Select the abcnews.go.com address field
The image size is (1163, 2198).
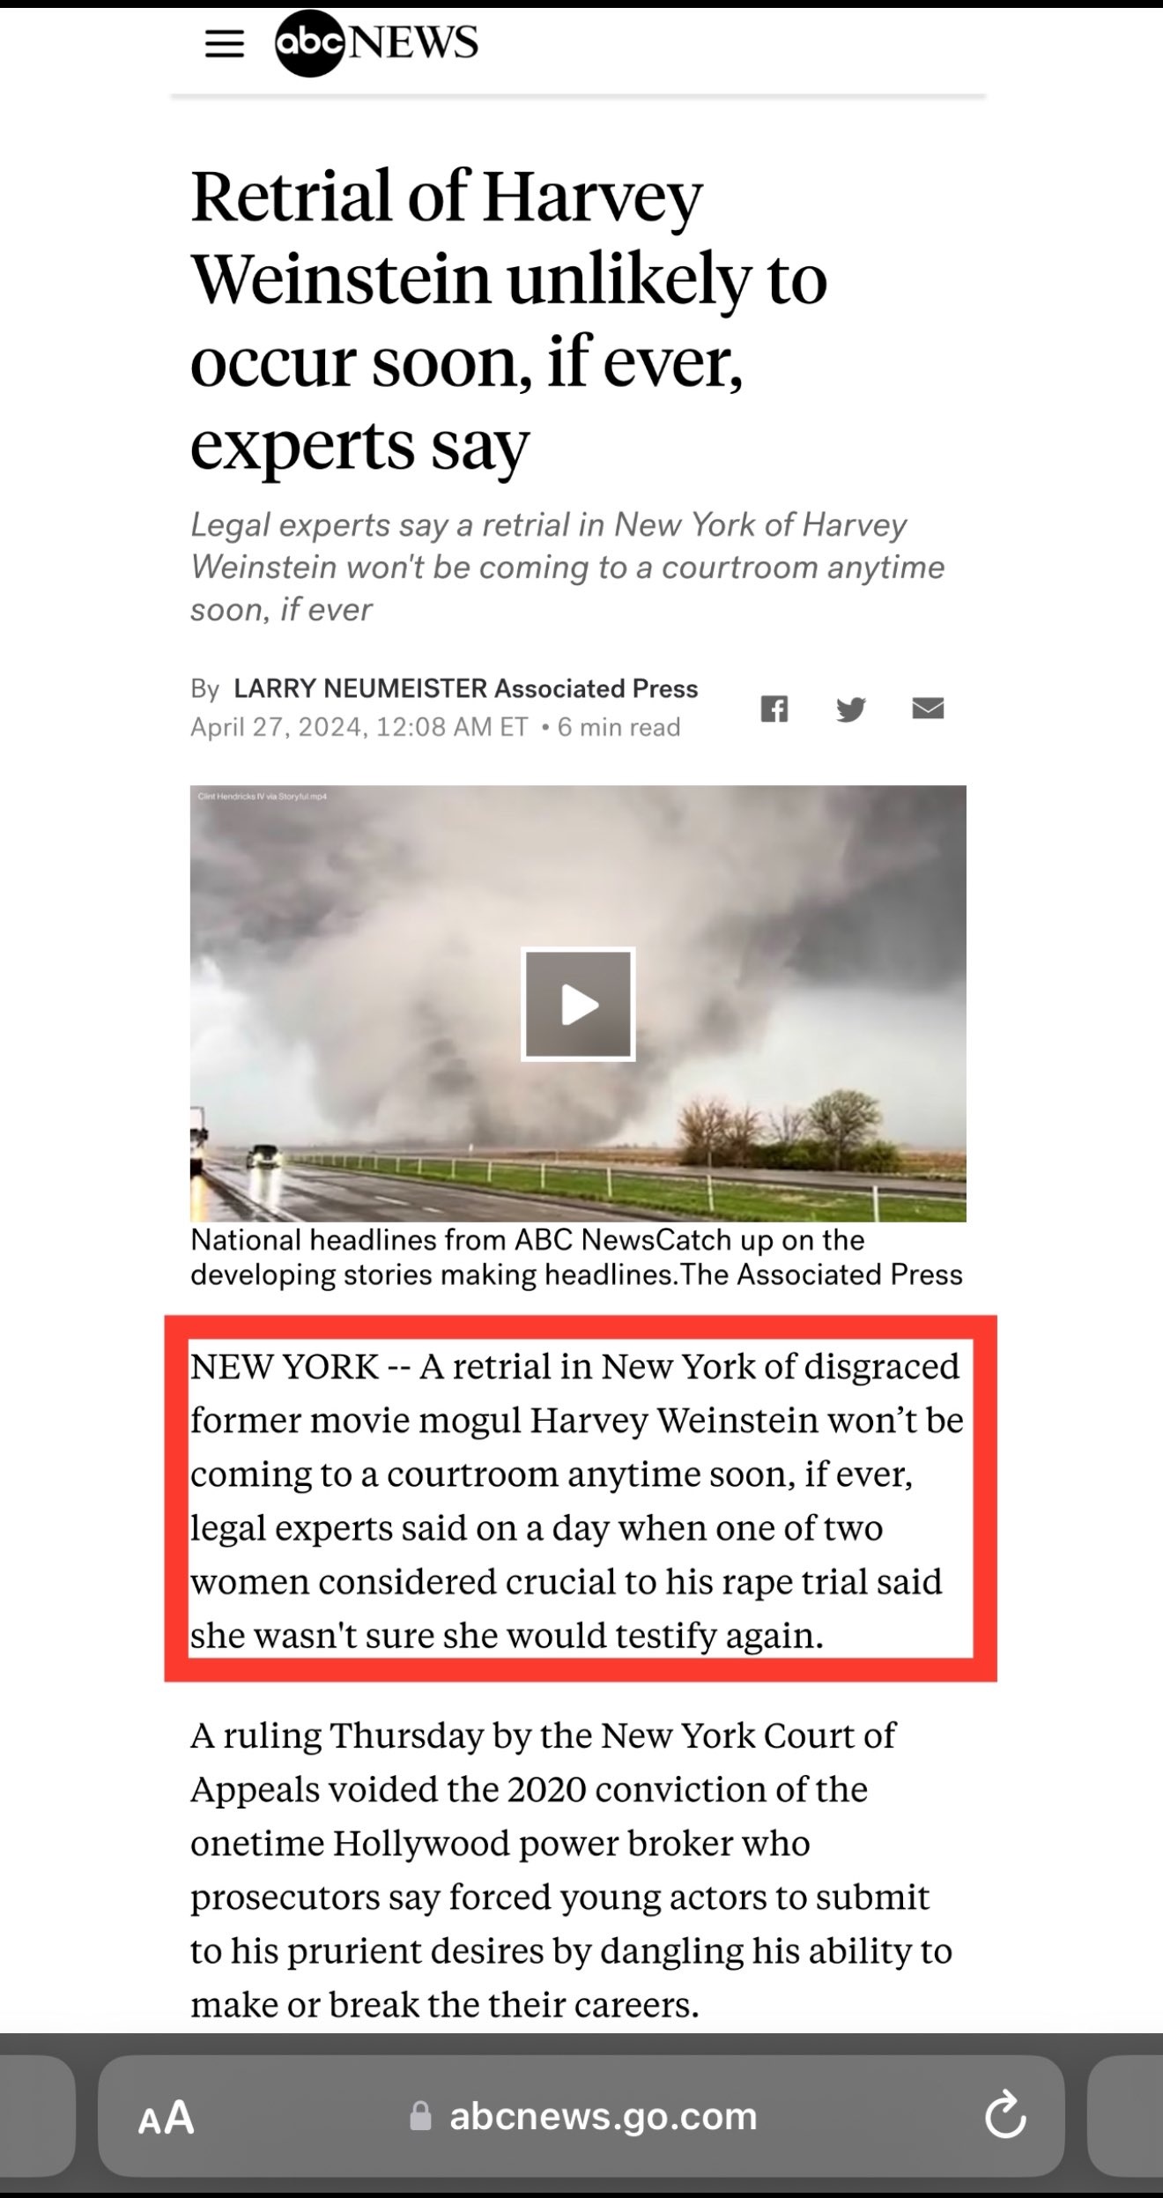coord(581,2116)
